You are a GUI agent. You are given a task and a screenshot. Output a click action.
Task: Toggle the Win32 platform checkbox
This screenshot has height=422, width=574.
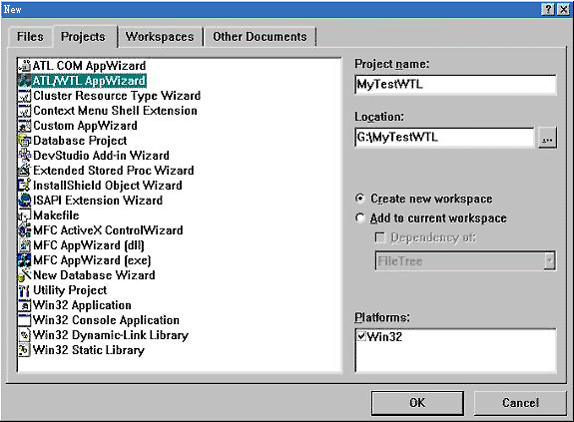click(x=361, y=336)
